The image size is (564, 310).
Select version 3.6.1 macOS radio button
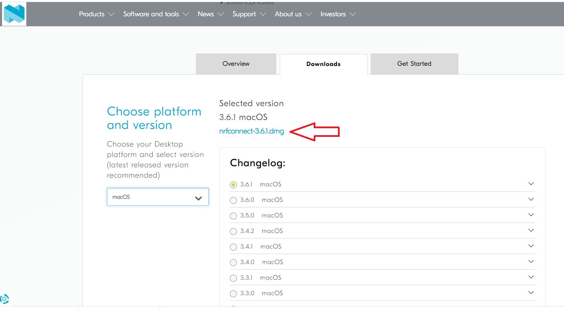[x=233, y=185]
